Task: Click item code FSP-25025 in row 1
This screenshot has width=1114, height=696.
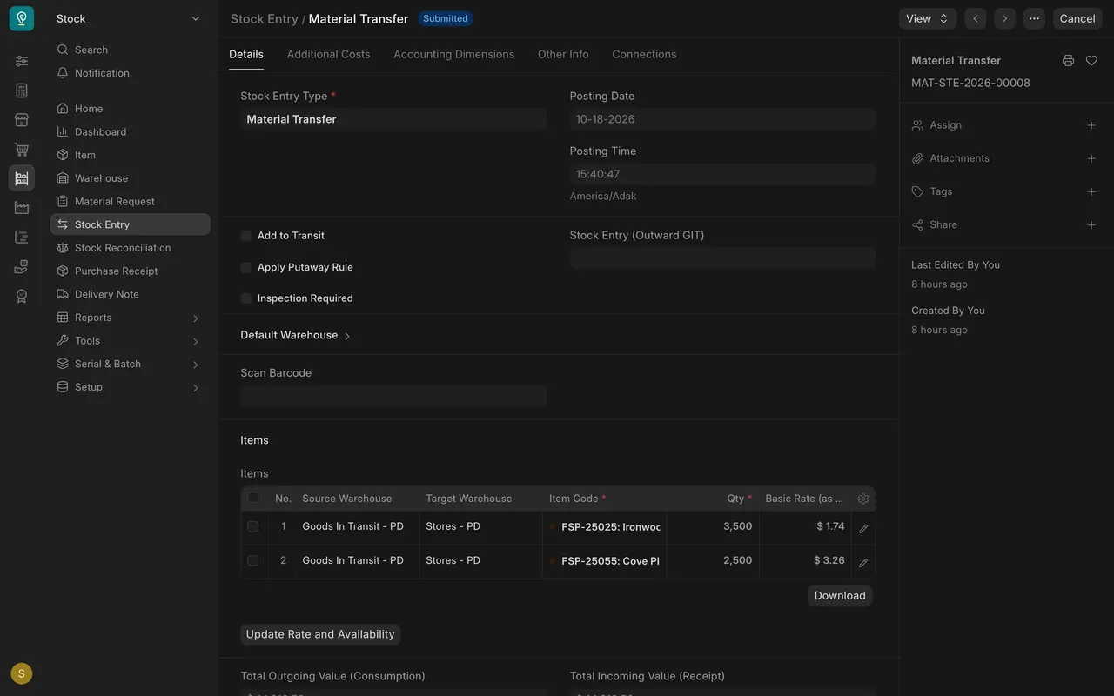Action: pos(611,527)
